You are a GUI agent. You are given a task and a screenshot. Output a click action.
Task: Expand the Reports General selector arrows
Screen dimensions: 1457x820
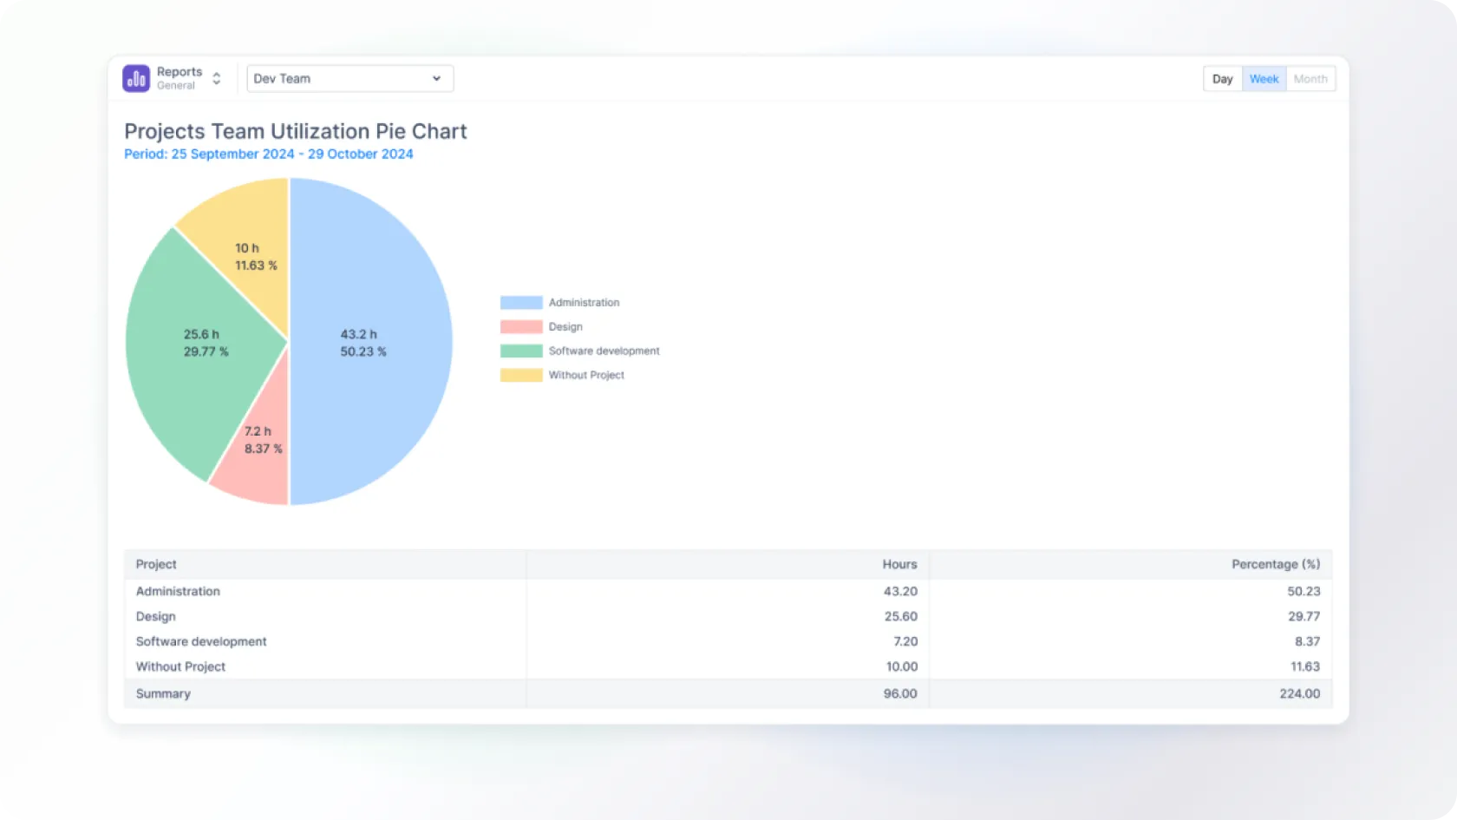point(217,78)
